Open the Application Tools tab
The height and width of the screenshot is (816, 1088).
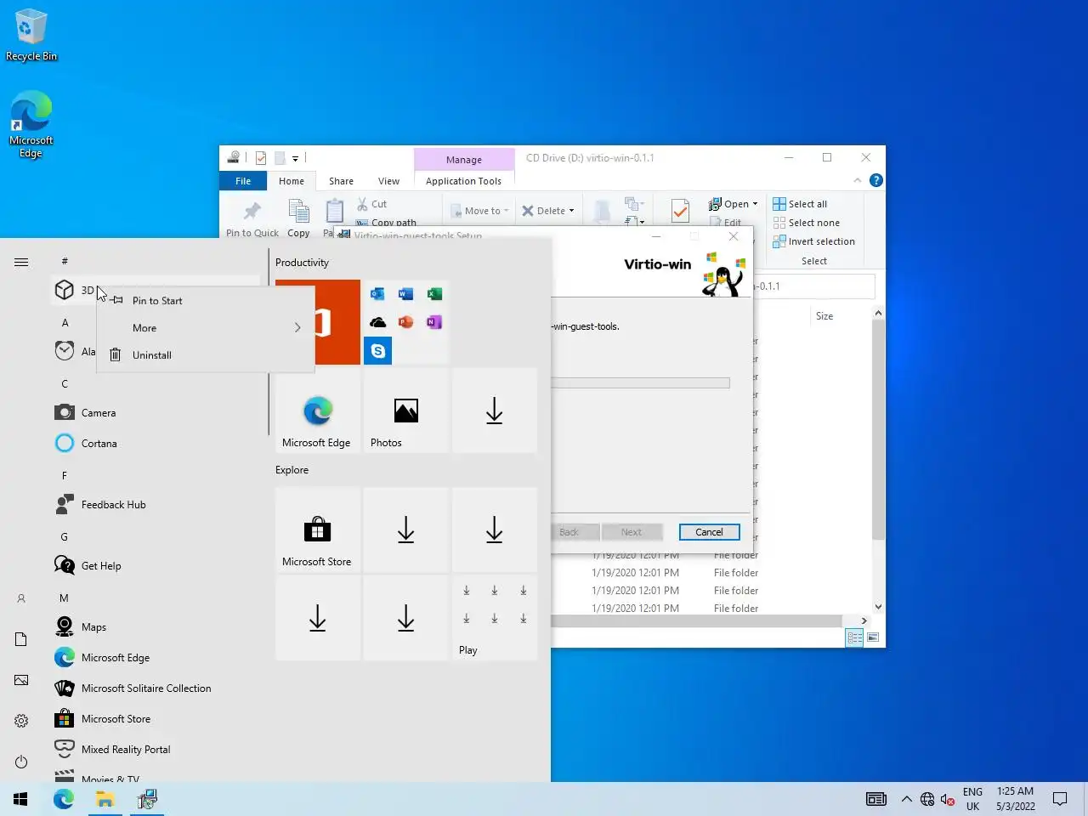[x=463, y=181]
